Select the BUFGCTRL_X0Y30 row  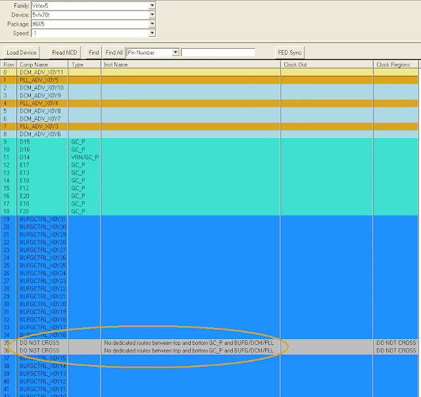[x=209, y=227]
